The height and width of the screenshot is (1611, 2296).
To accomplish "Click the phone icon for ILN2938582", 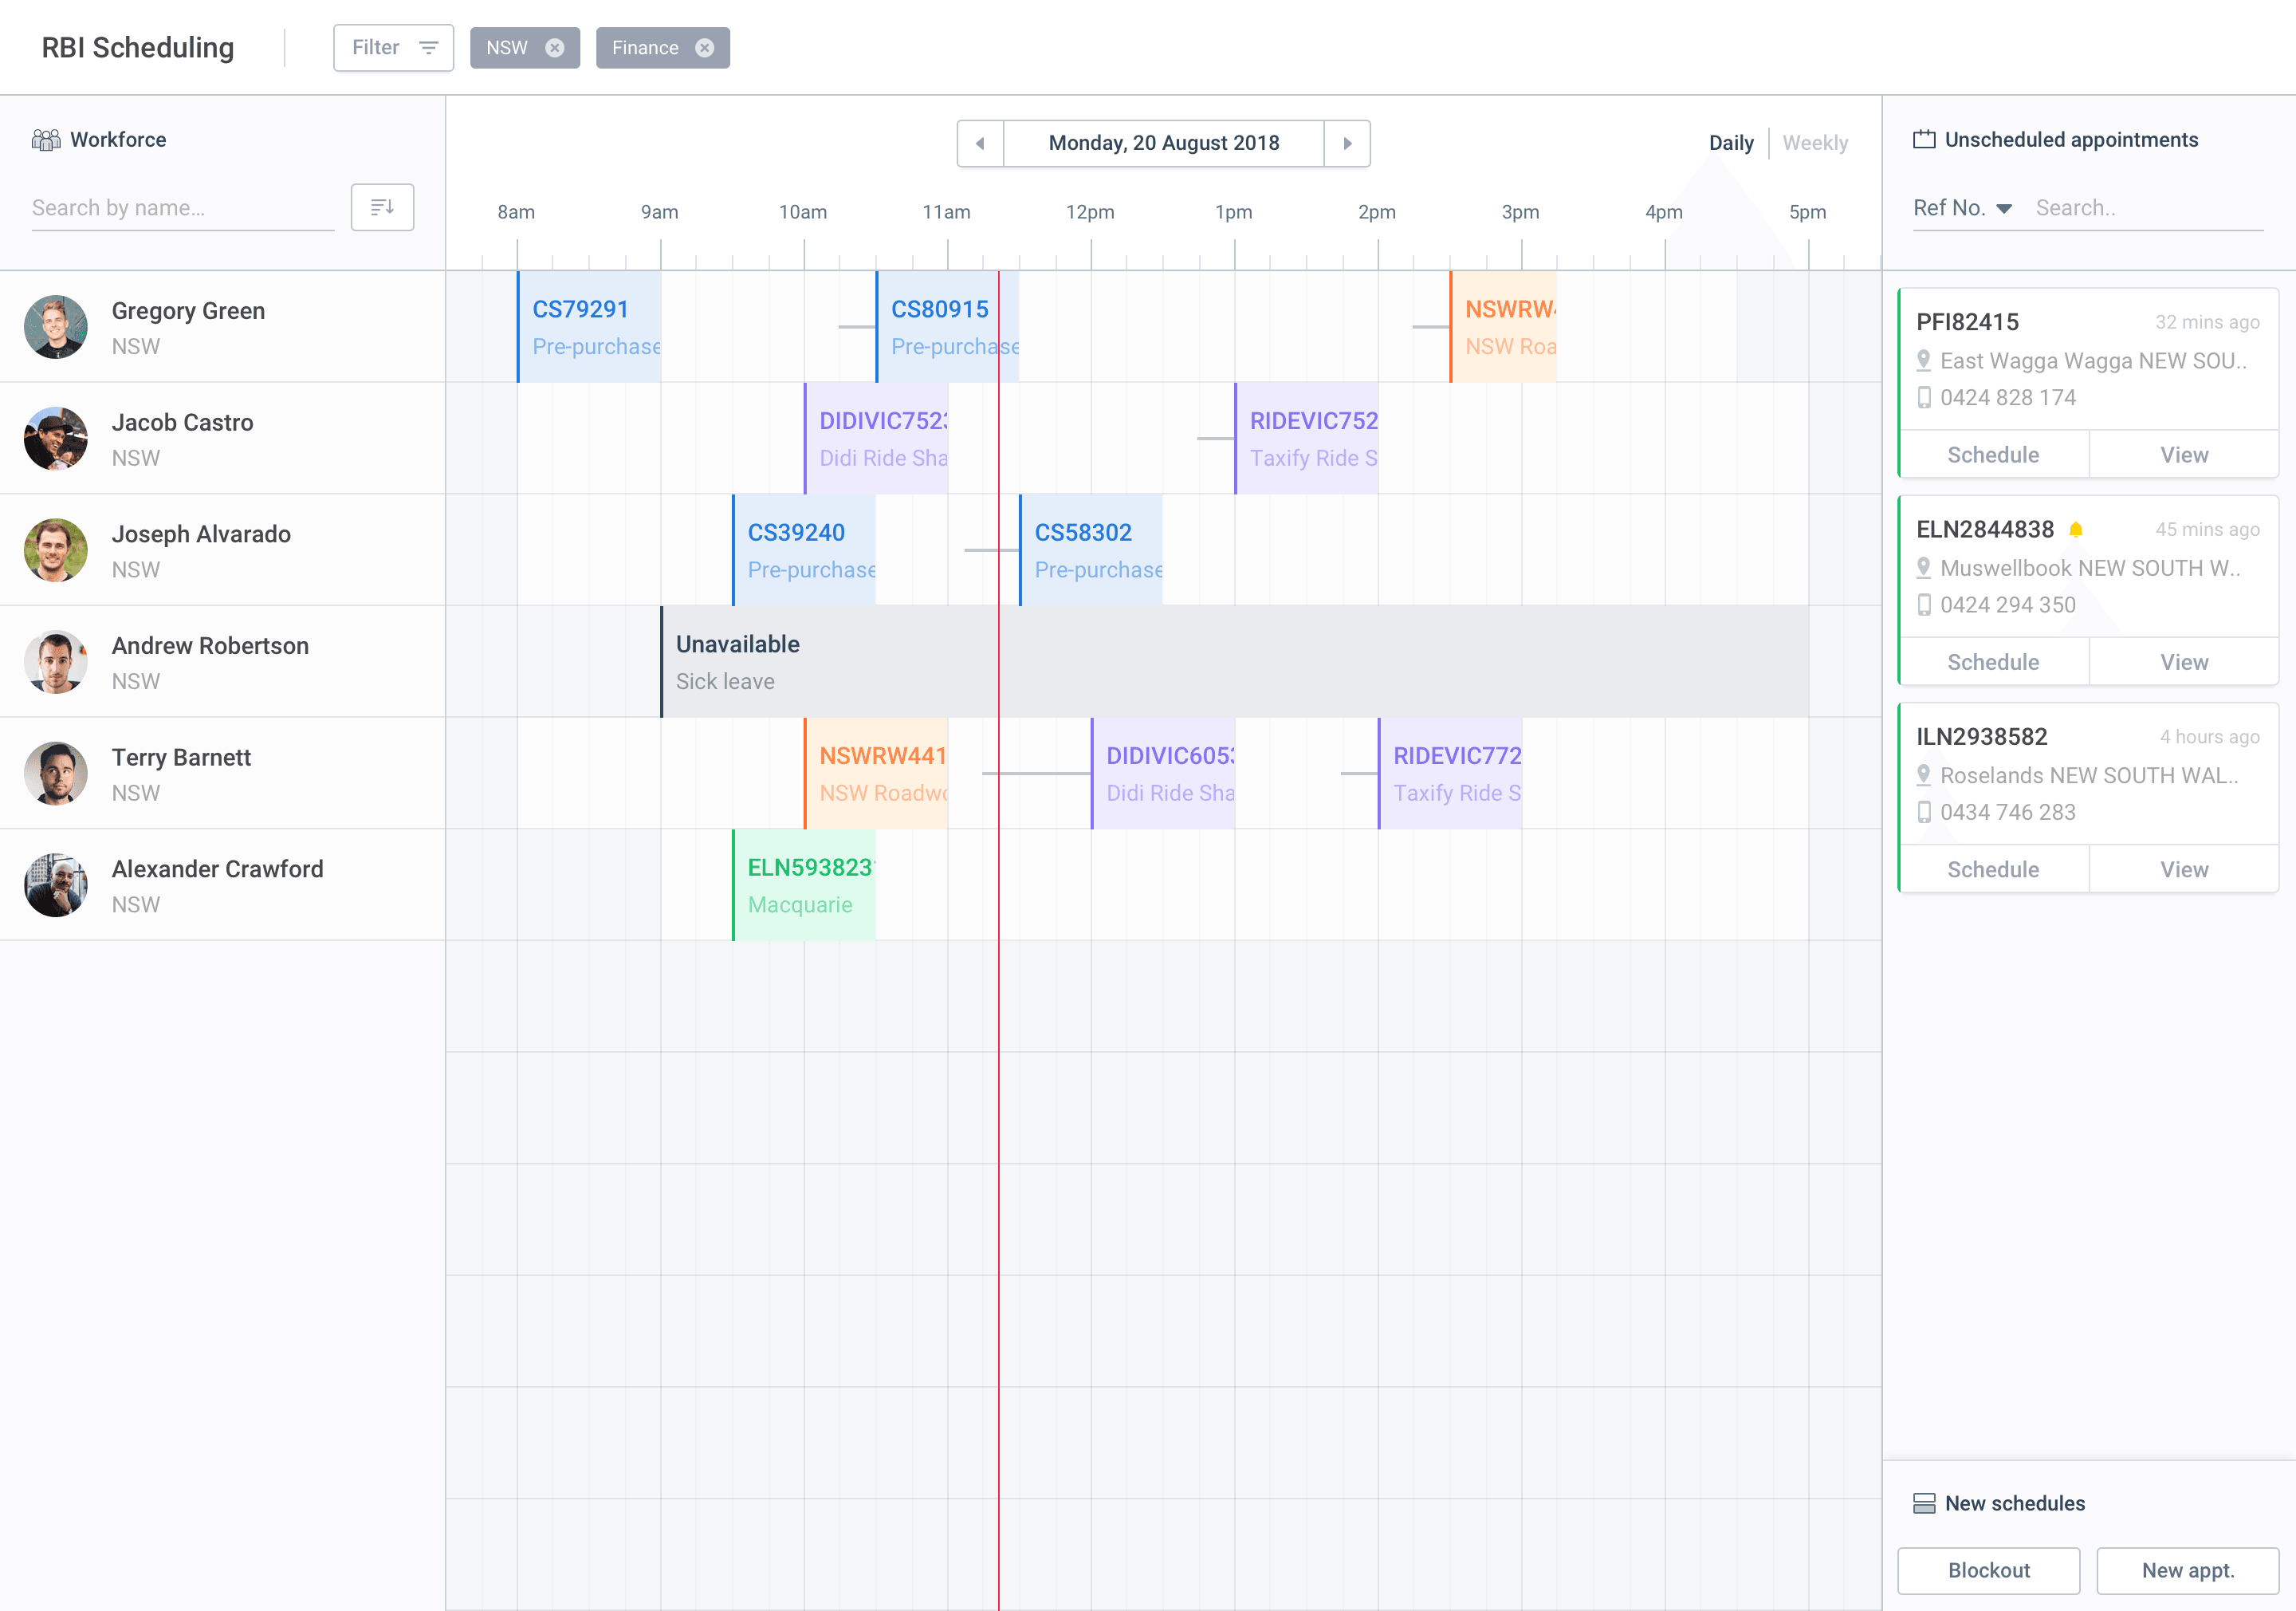I will click(x=1923, y=813).
